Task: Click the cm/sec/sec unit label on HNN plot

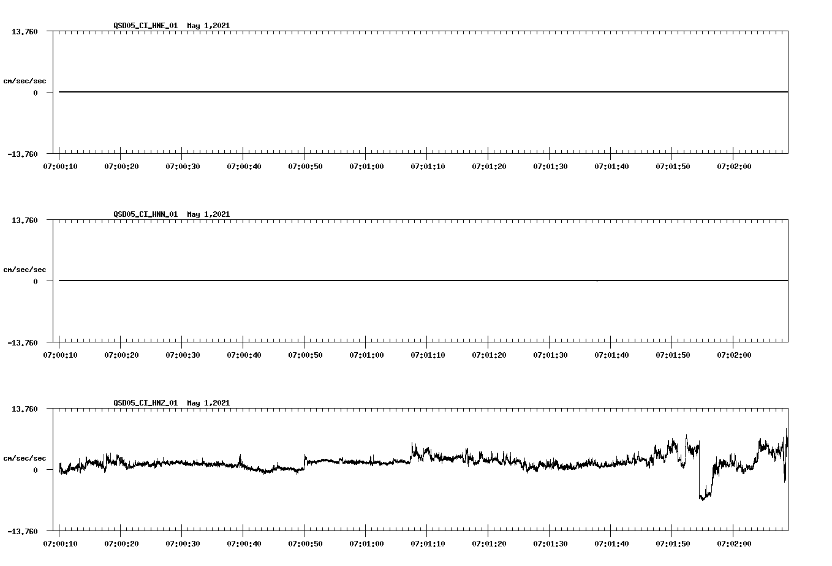Action: click(x=25, y=269)
